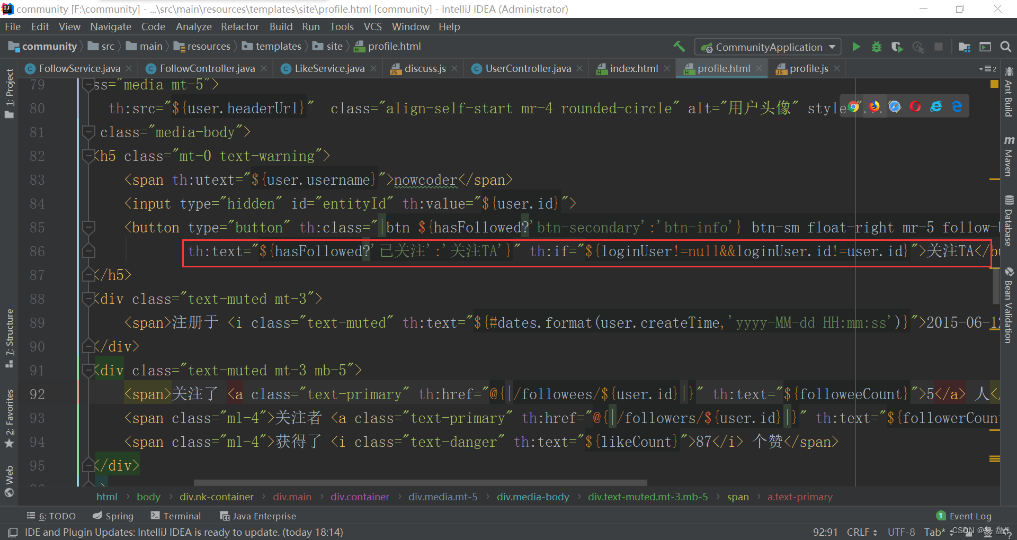Select a.text-primary in HTML breadcrumb
The height and width of the screenshot is (540, 1017).
[x=800, y=497]
